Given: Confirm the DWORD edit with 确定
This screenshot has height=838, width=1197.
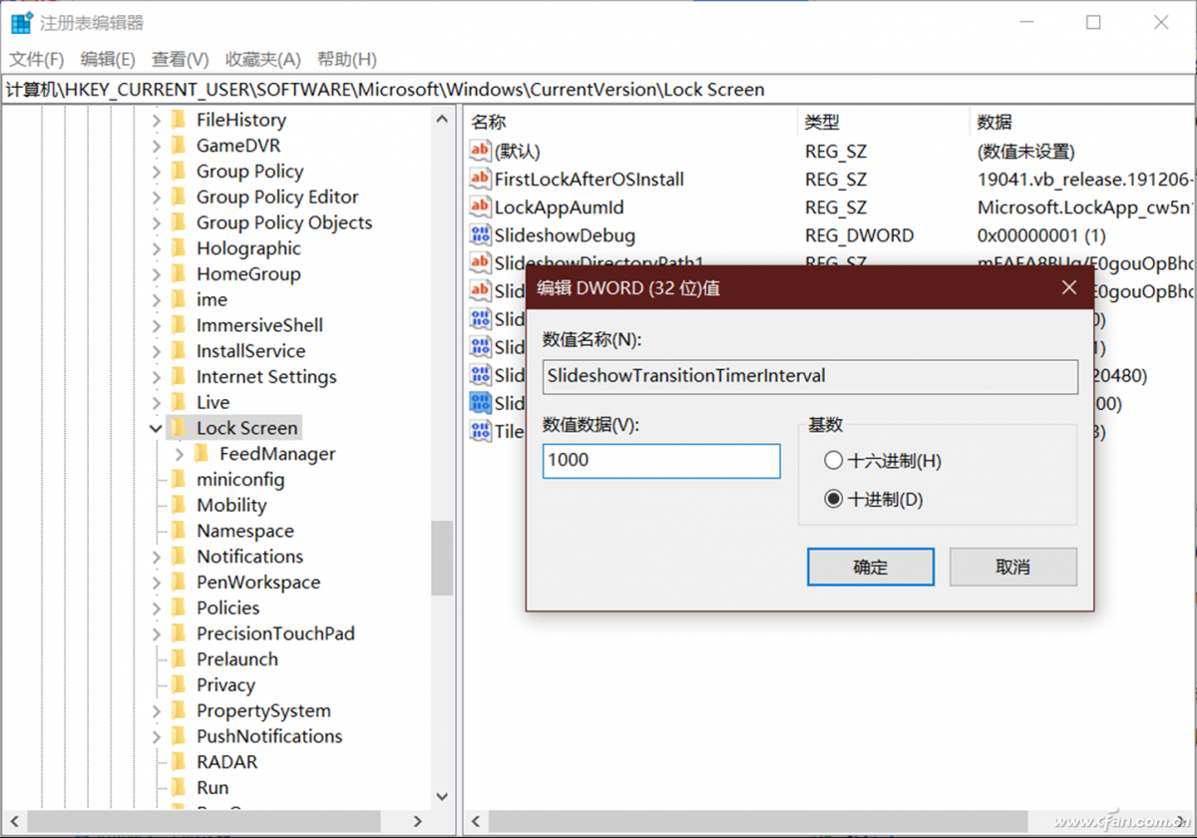Looking at the screenshot, I should point(871,567).
